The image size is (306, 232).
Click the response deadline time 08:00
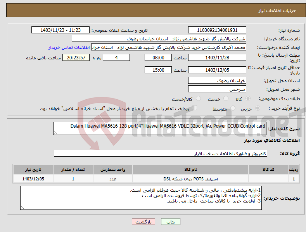(x=158, y=57)
